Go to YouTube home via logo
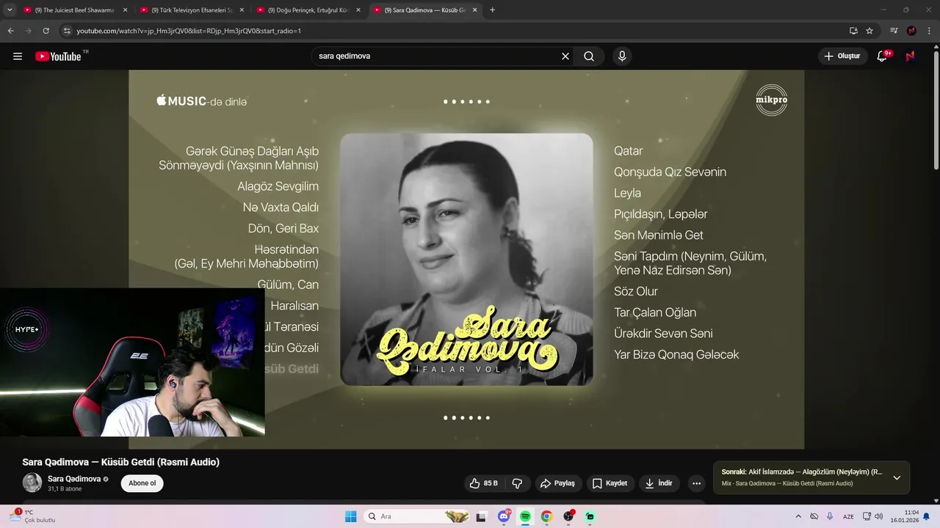 (58, 56)
